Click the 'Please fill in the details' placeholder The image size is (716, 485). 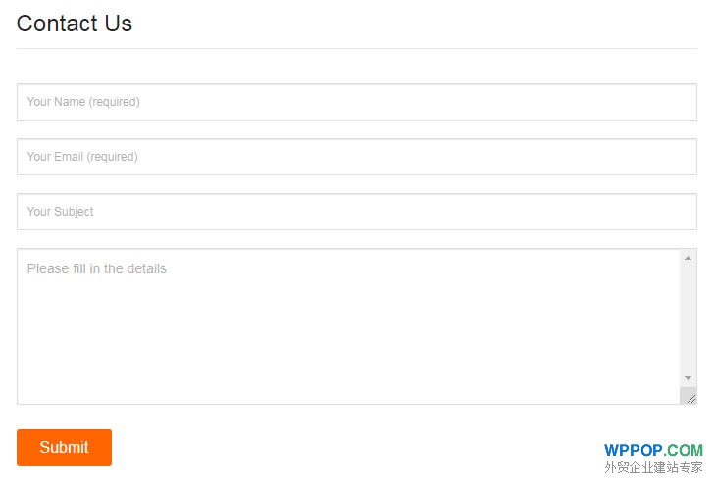97,268
